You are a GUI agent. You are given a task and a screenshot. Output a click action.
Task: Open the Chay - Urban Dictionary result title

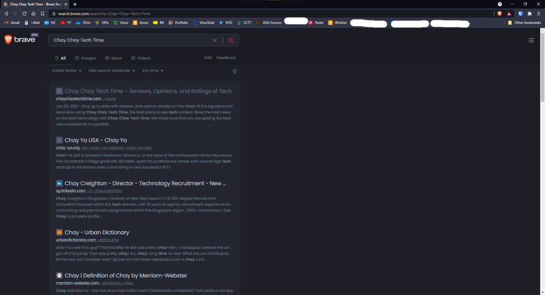tap(97, 232)
